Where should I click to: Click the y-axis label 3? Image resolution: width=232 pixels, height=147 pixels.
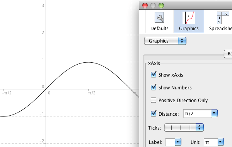(43, 5)
